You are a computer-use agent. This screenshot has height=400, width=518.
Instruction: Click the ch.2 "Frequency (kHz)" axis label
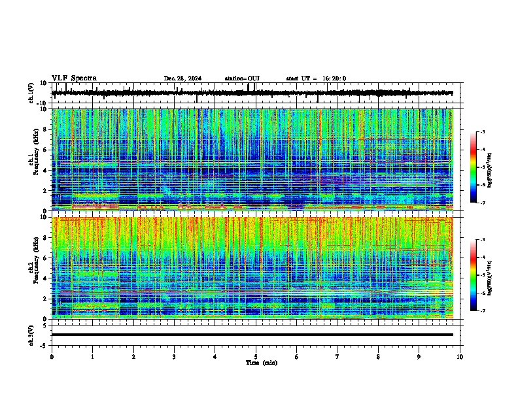pyautogui.click(x=36, y=260)
